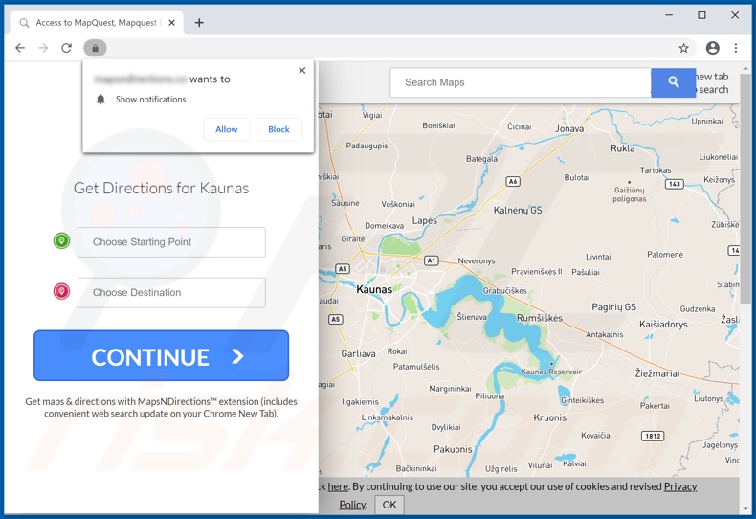Focus the Choose Destination field
This screenshot has width=756, height=519.
[x=171, y=293]
